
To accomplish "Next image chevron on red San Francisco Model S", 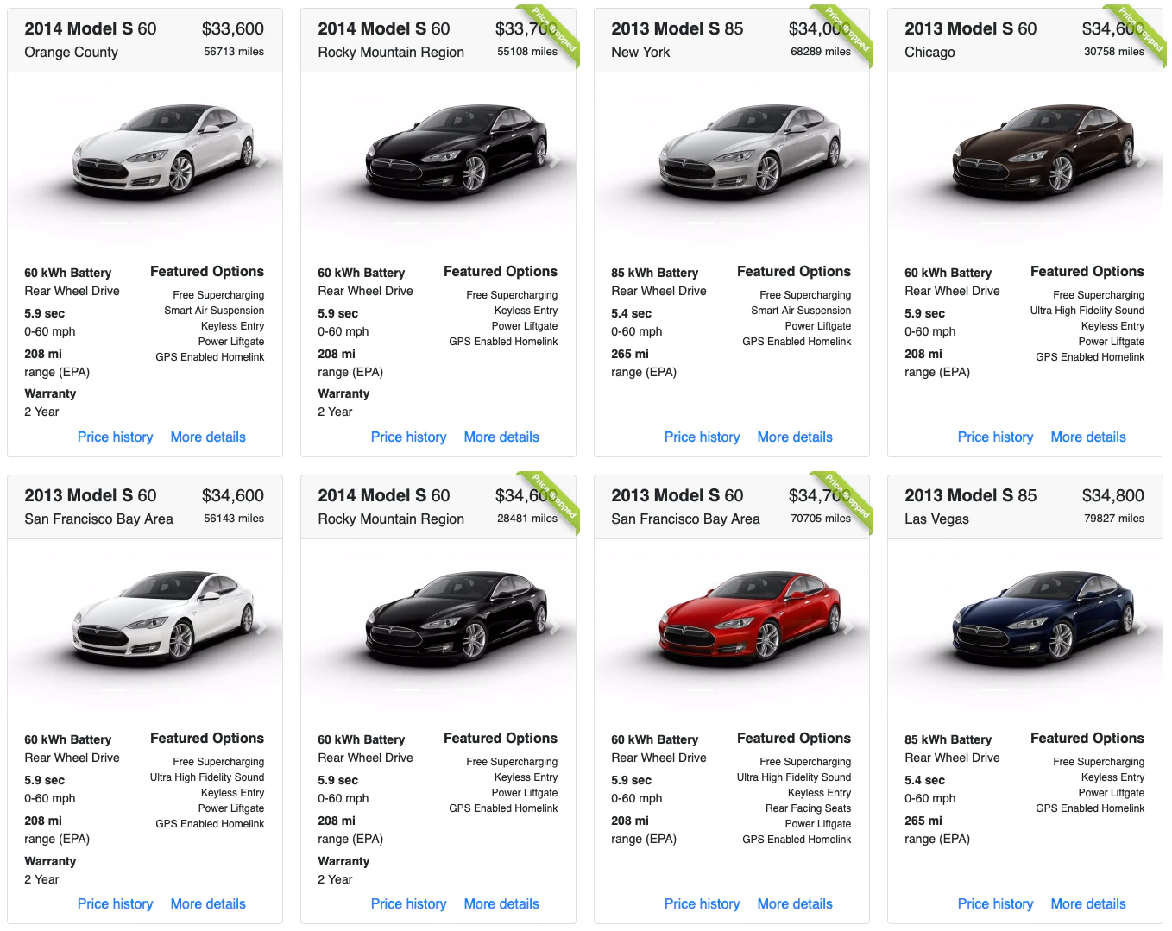I will (x=847, y=627).
